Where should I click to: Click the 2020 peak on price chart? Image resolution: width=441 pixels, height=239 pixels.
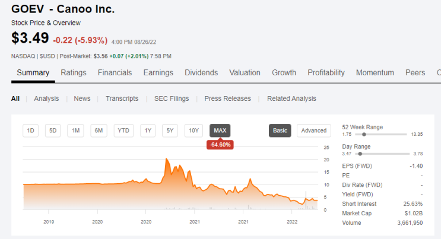click(167, 160)
